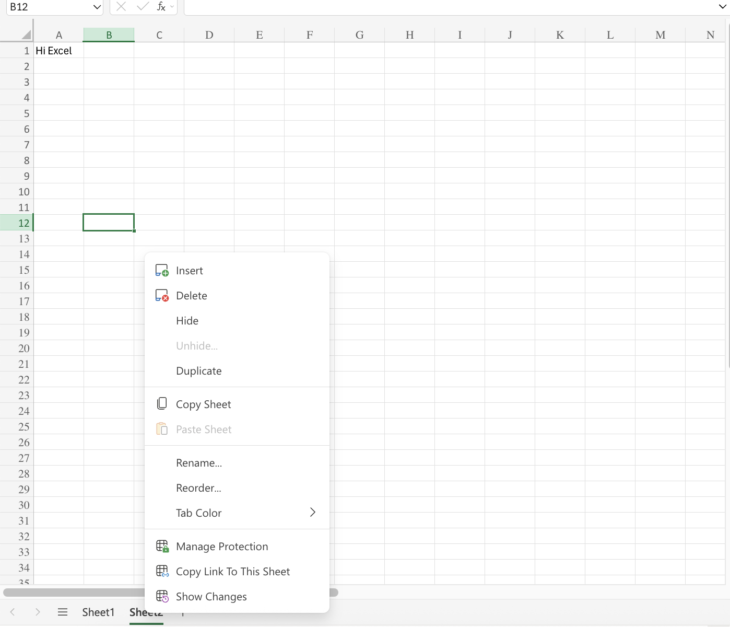Click Hide in the context menu
Viewport: 730px width, 627px height.
187,320
